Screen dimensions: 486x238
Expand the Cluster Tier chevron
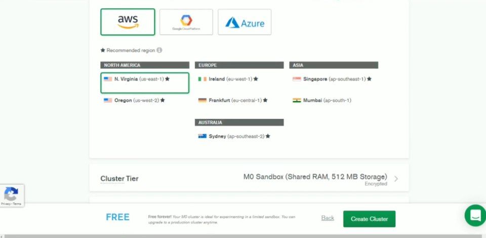tap(396, 179)
